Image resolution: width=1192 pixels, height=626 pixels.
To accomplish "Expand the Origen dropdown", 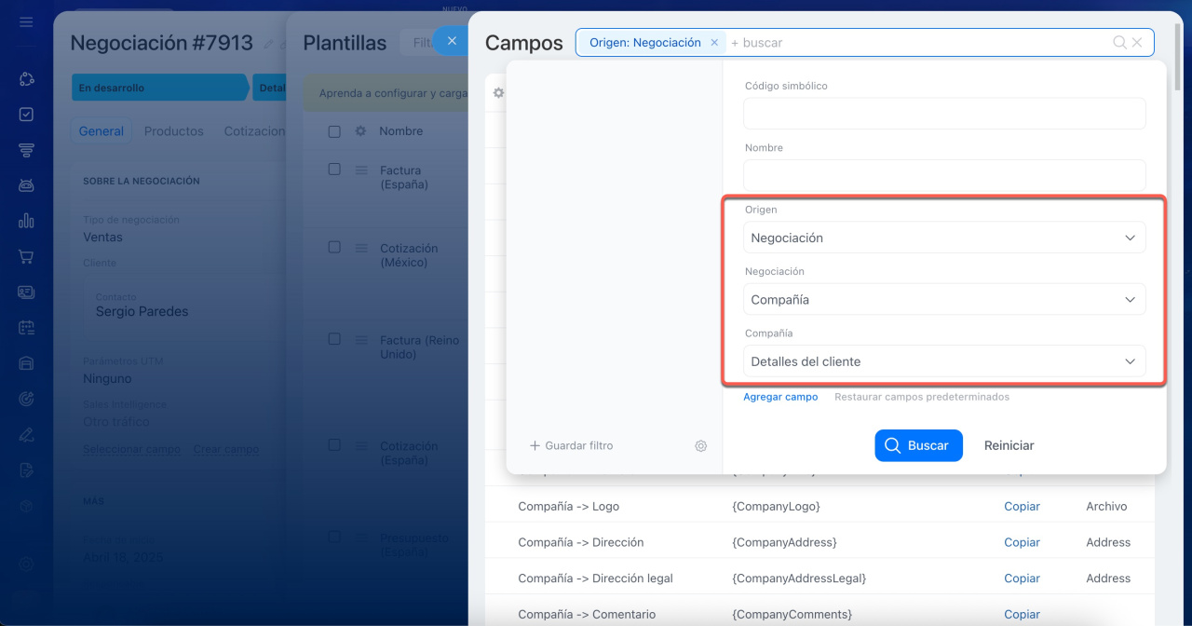I will pyautogui.click(x=943, y=238).
